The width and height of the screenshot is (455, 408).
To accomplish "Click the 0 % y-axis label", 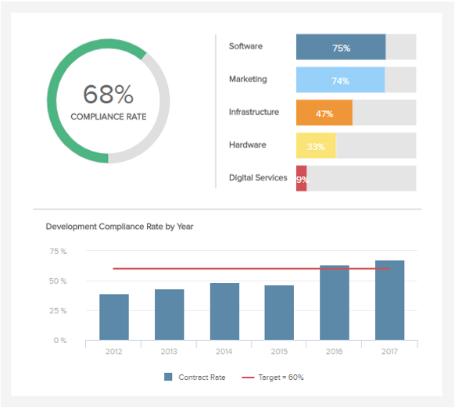I will pos(60,340).
